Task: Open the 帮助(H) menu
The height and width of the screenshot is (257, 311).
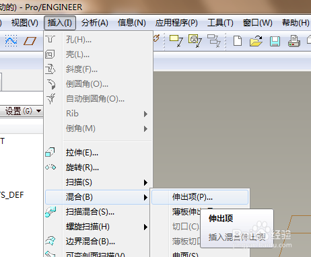Action: click(296, 23)
